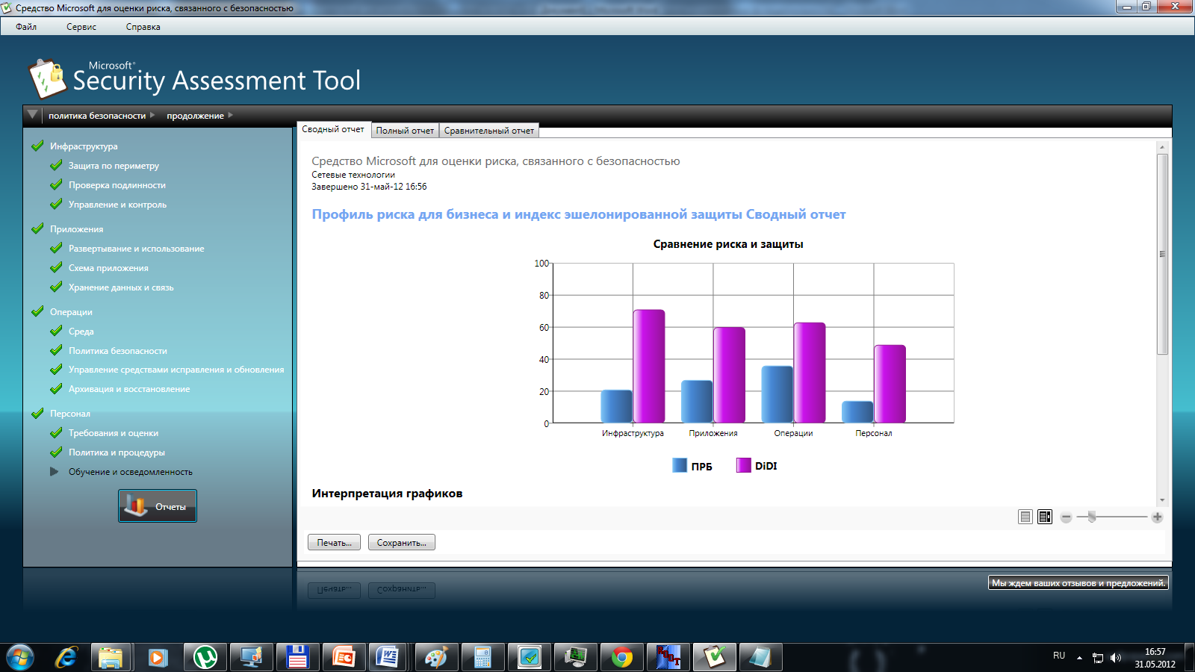Screen dimensions: 1195x672
Task: Open Проверка подлинности
Action: click(x=117, y=185)
